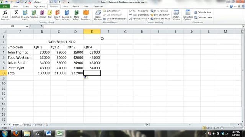Click the Select All corner button
Screen dimensions: 245x137
(3, 32)
